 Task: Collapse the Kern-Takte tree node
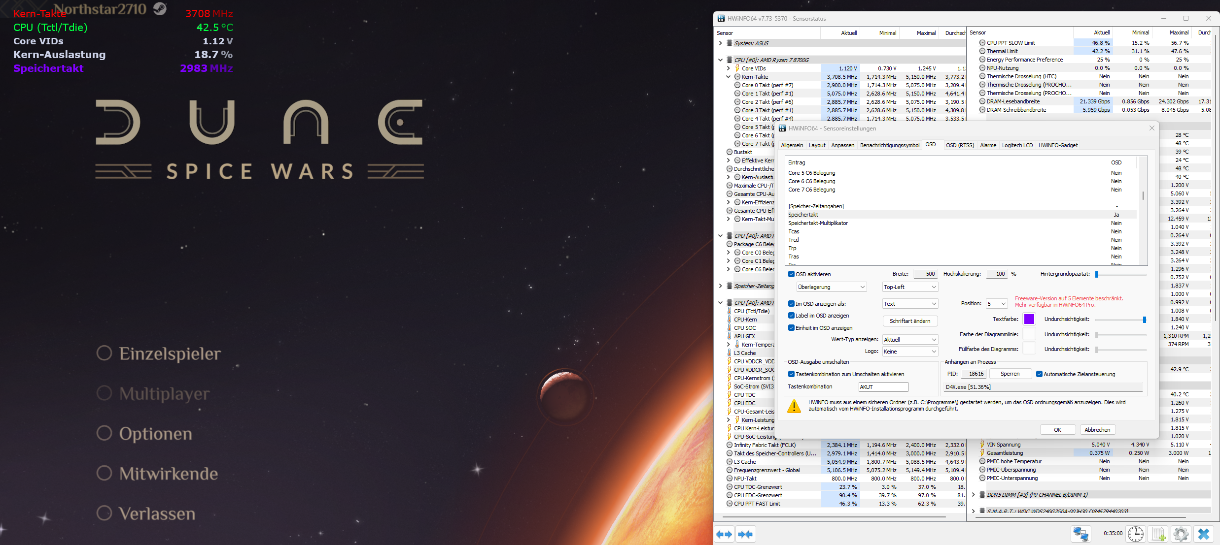point(728,77)
